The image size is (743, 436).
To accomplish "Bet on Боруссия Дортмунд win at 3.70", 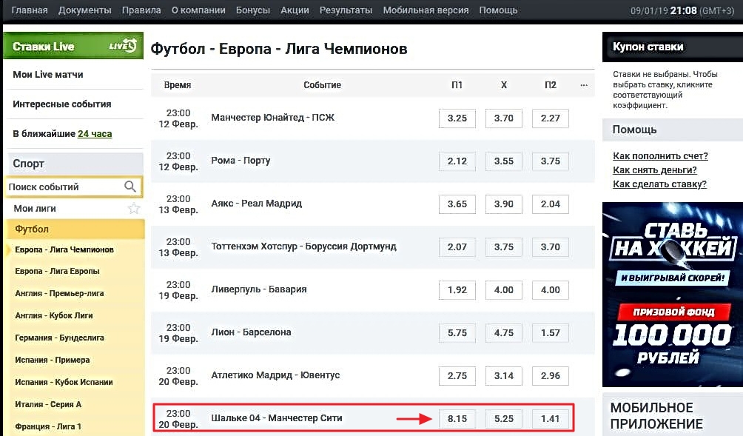I will (x=550, y=247).
